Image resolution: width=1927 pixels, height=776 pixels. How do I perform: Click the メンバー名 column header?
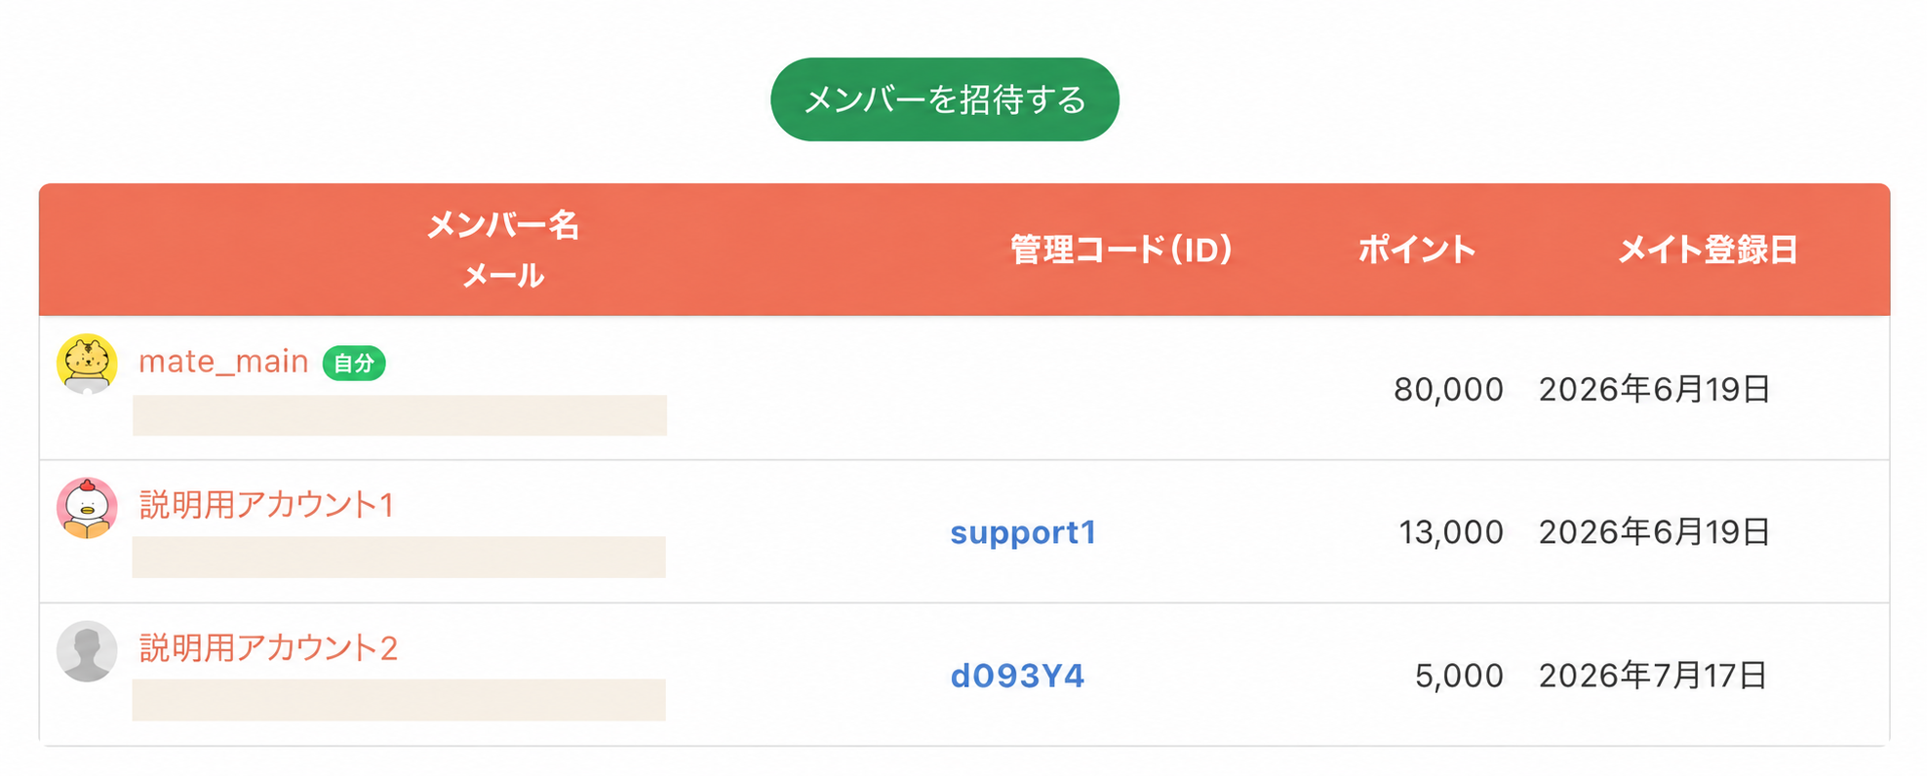pos(503,225)
